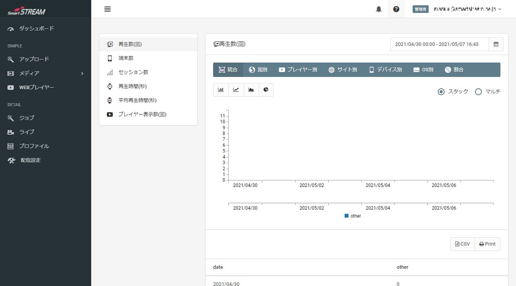The height and width of the screenshot is (286, 516).
Task: Click the Print button
Action: tap(487, 244)
